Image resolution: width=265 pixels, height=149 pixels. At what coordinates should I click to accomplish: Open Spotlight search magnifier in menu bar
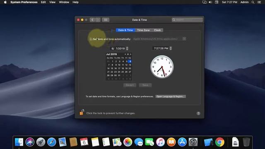[x=253, y=2]
